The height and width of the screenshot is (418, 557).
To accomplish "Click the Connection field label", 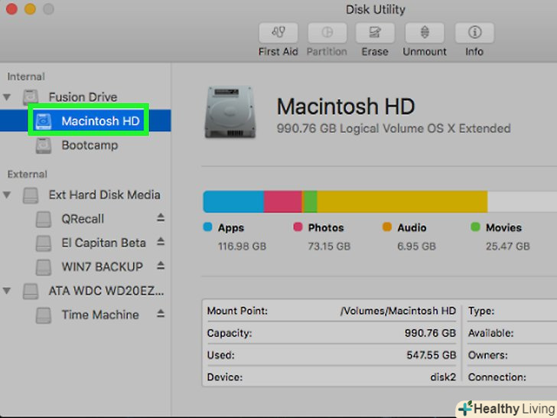I will [x=497, y=377].
